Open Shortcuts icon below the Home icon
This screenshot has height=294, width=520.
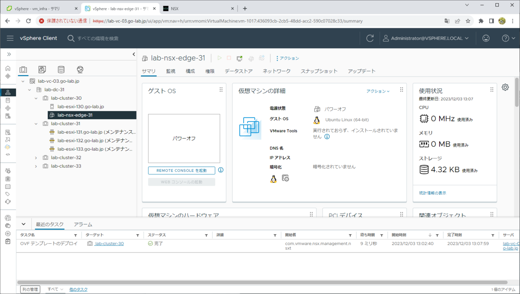click(x=8, y=76)
